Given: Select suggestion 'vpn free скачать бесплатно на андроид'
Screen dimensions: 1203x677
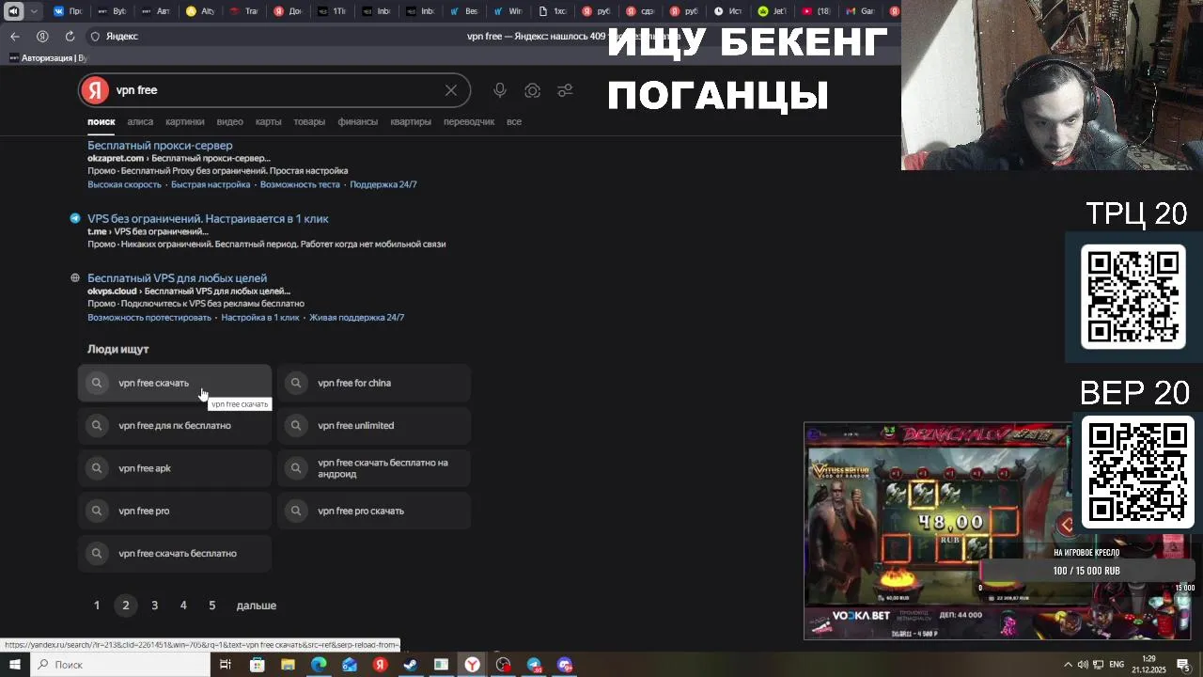Looking at the screenshot, I should (x=374, y=468).
